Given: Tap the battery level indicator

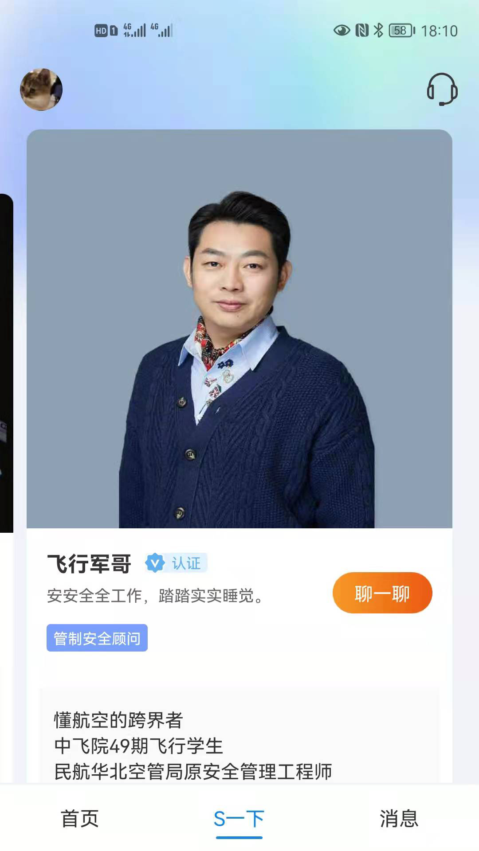Looking at the screenshot, I should click(402, 30).
